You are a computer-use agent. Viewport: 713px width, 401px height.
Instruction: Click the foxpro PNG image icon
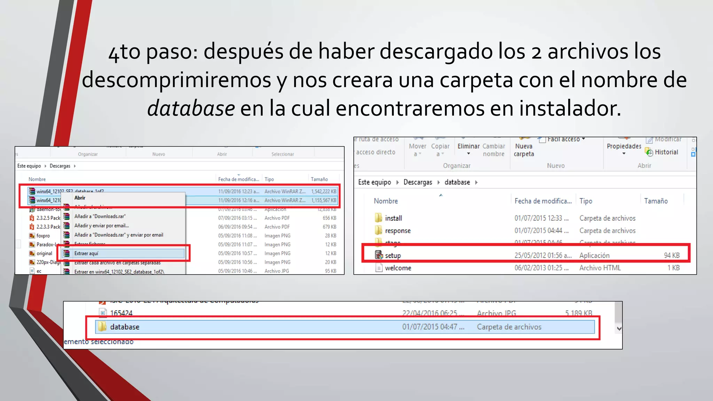click(32, 236)
